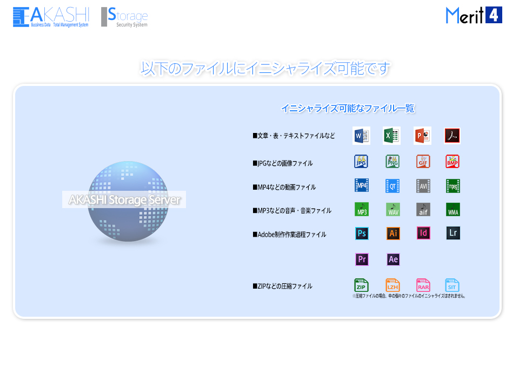Image resolution: width=519 pixels, height=367 pixels.
Task: Click the MP3 audio file icon
Action: [x=361, y=210]
